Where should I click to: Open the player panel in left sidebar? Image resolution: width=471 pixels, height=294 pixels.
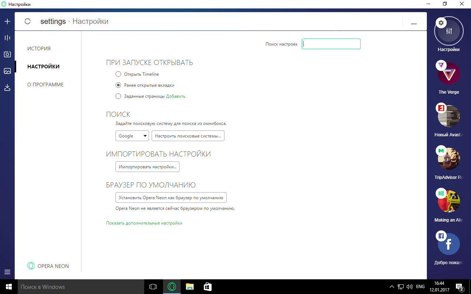tap(7, 38)
